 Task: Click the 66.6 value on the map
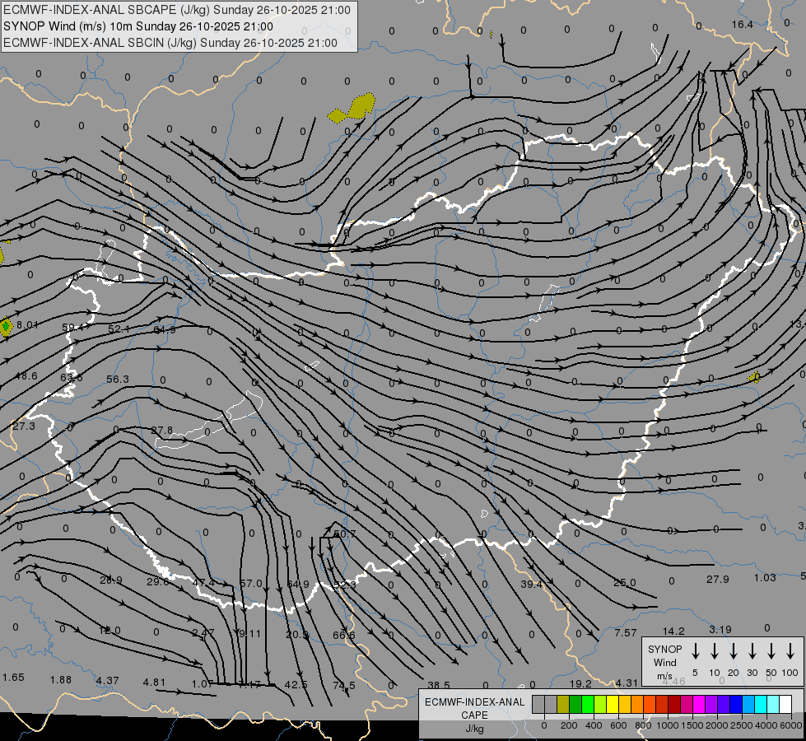[x=343, y=635]
